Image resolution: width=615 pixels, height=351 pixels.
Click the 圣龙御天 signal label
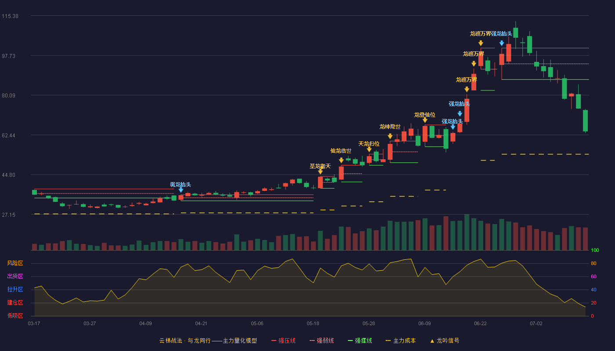click(x=320, y=166)
